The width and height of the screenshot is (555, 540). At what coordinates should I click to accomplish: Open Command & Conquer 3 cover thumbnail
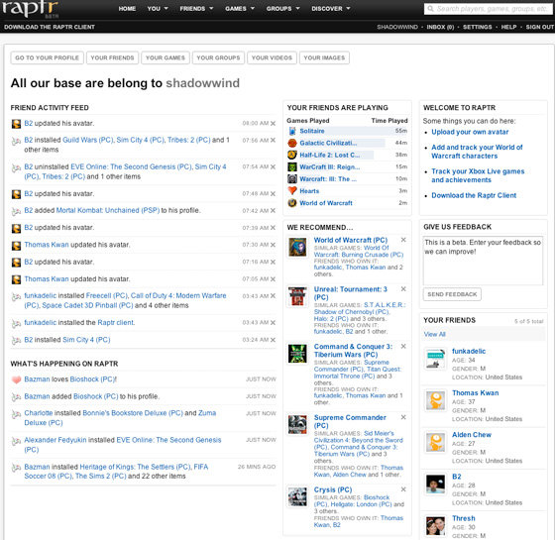point(297,354)
